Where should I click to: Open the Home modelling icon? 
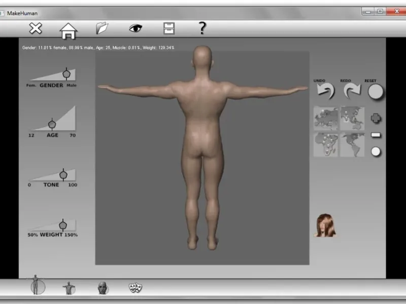pyautogui.click(x=69, y=31)
